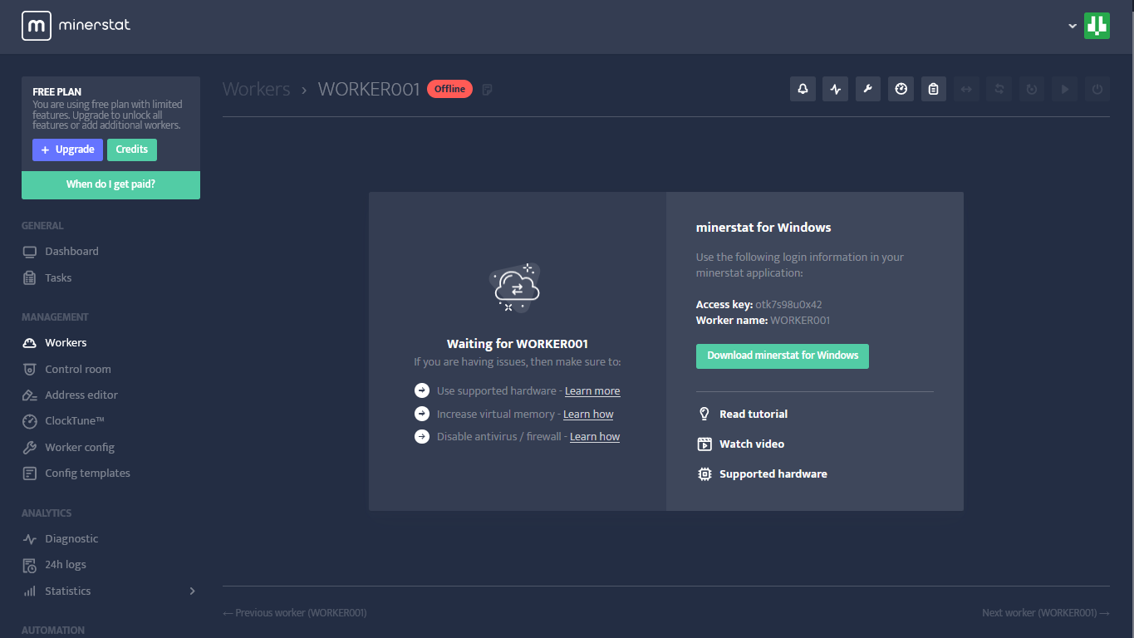Click the Credits button
Viewport: 1134px width, 638px height.
pyautogui.click(x=132, y=150)
